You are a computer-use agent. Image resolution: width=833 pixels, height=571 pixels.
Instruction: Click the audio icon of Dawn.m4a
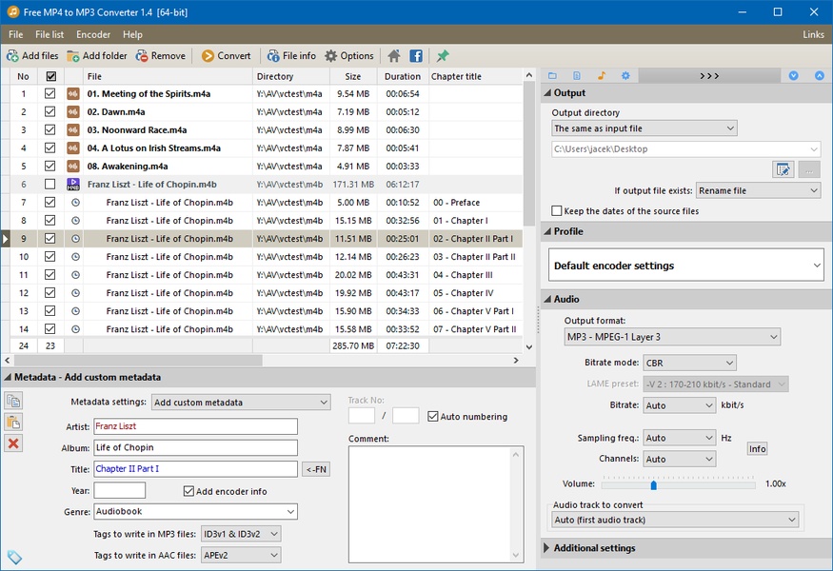[73, 112]
